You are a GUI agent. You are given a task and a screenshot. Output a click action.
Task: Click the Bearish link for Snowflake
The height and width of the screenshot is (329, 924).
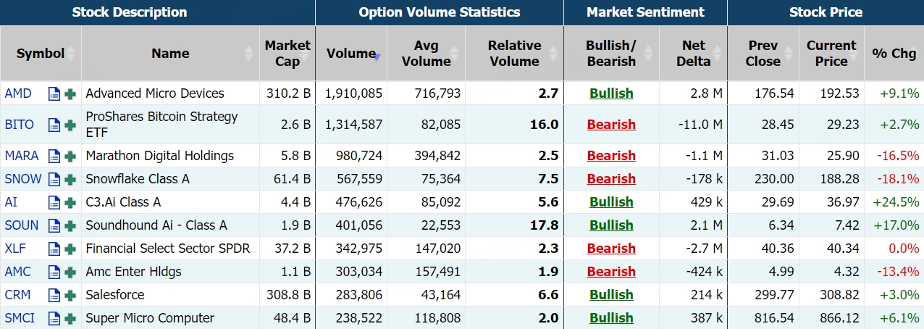pos(611,179)
